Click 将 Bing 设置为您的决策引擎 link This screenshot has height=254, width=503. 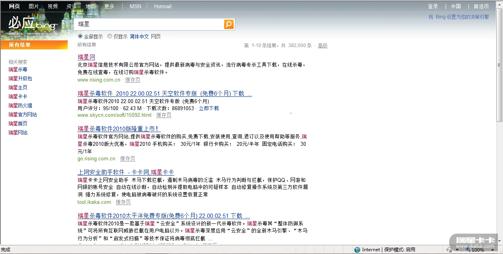(x=459, y=17)
